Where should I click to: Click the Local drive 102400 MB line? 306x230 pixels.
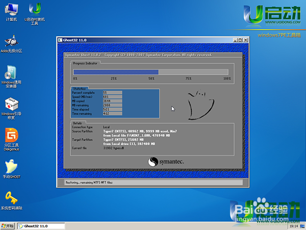coord(129,144)
